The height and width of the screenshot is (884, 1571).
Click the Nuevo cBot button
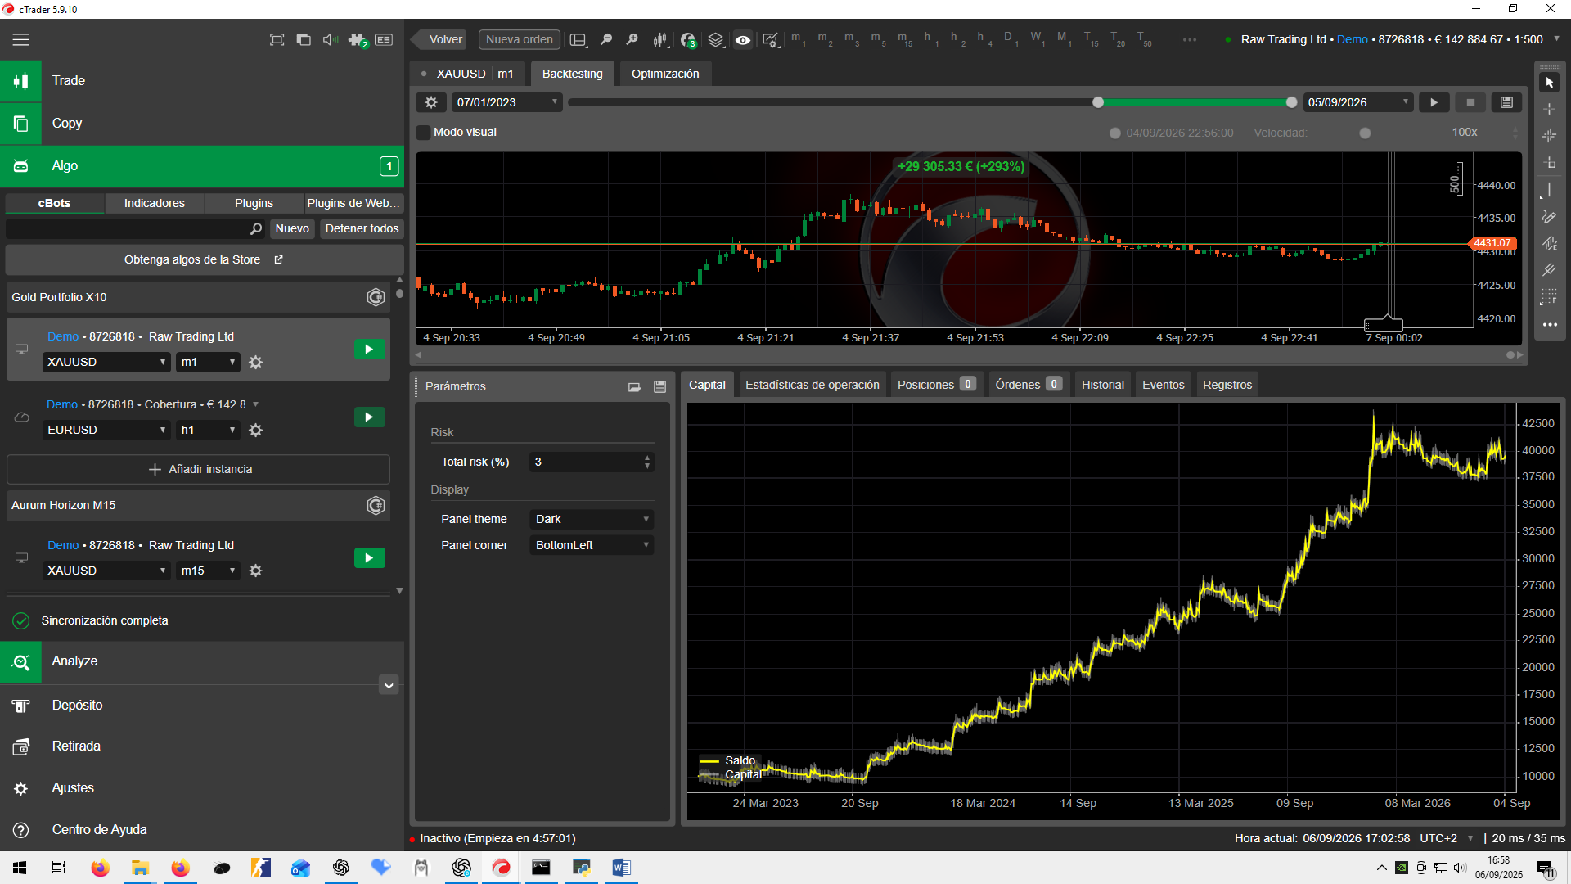pyautogui.click(x=292, y=228)
